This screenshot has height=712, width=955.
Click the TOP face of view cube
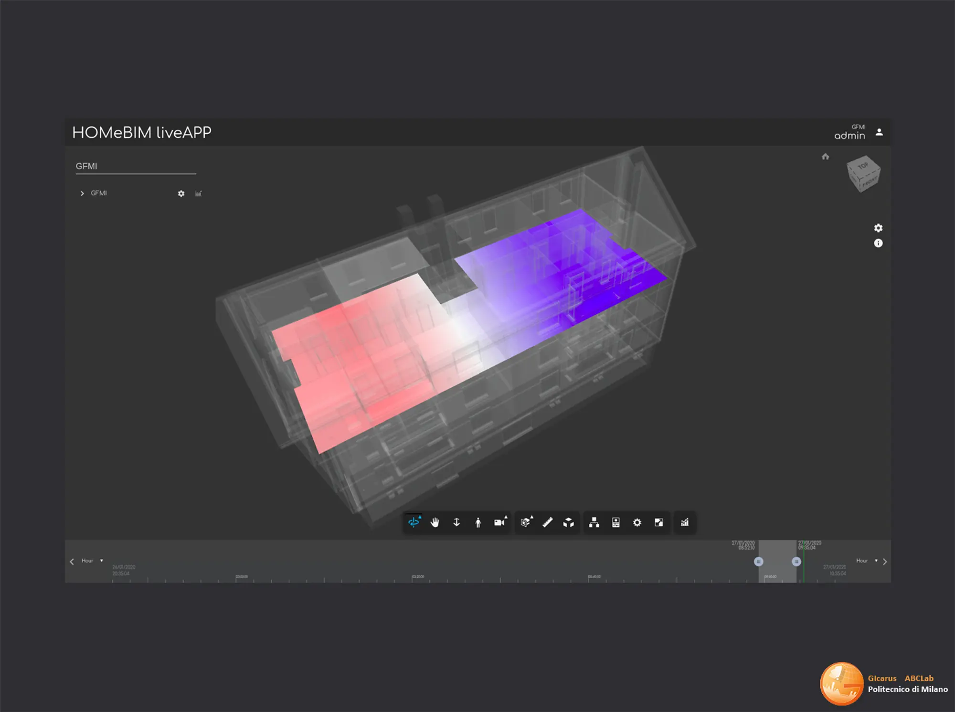(x=862, y=166)
